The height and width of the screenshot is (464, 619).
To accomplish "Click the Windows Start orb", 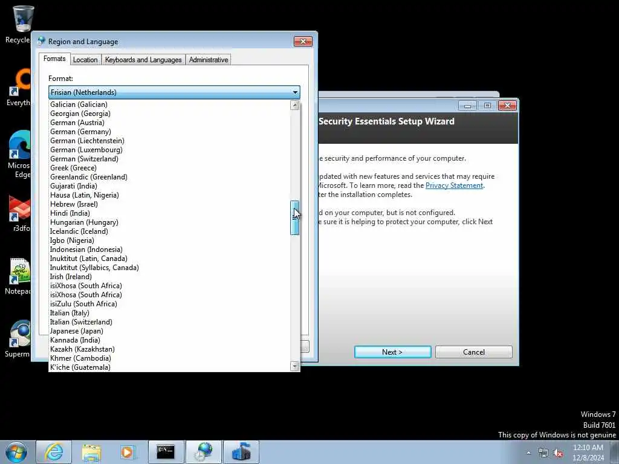I will point(16,452).
